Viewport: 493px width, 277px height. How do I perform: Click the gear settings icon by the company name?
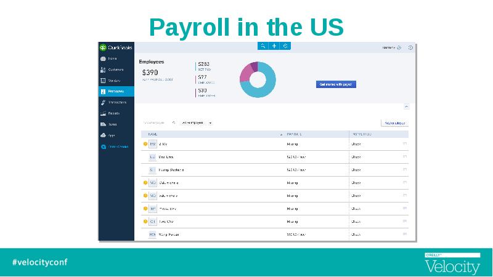(x=400, y=47)
